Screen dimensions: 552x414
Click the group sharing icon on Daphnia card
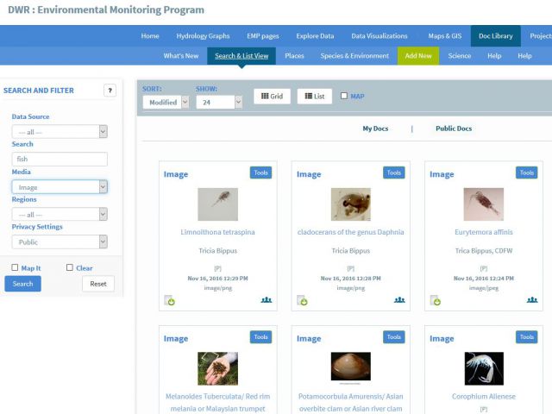pos(399,300)
